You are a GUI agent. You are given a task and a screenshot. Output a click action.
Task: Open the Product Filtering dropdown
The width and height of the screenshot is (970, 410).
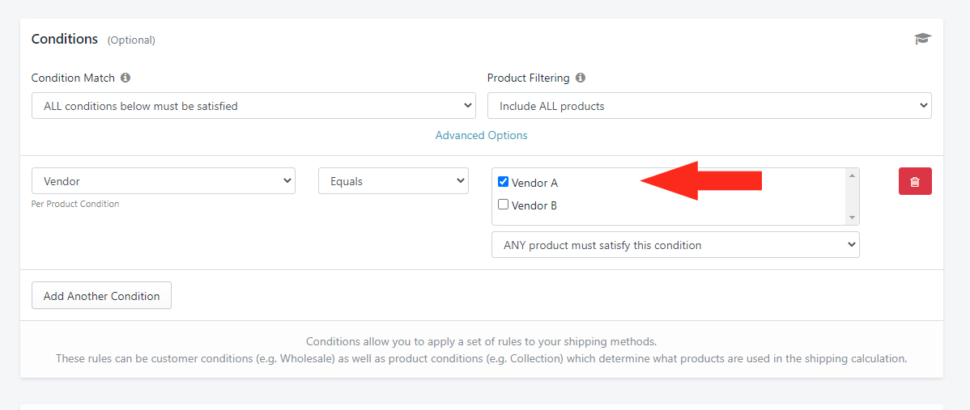(x=709, y=106)
